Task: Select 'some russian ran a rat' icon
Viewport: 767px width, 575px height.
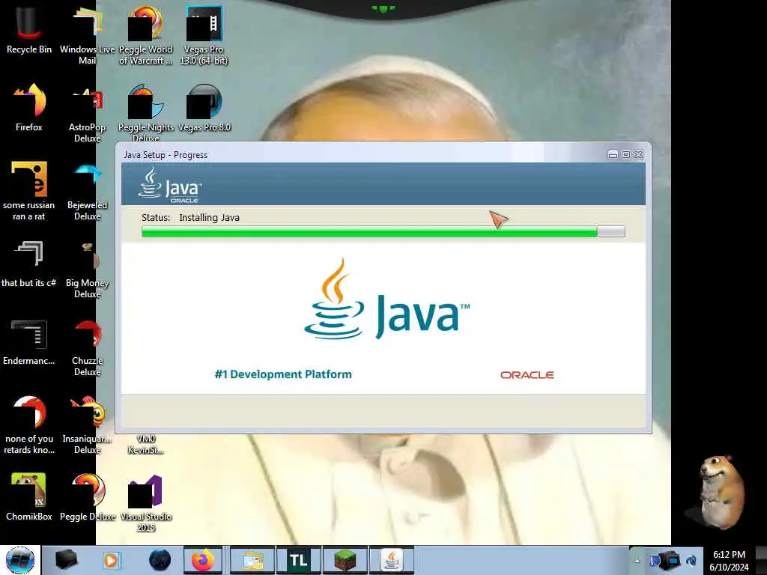Action: (29, 191)
